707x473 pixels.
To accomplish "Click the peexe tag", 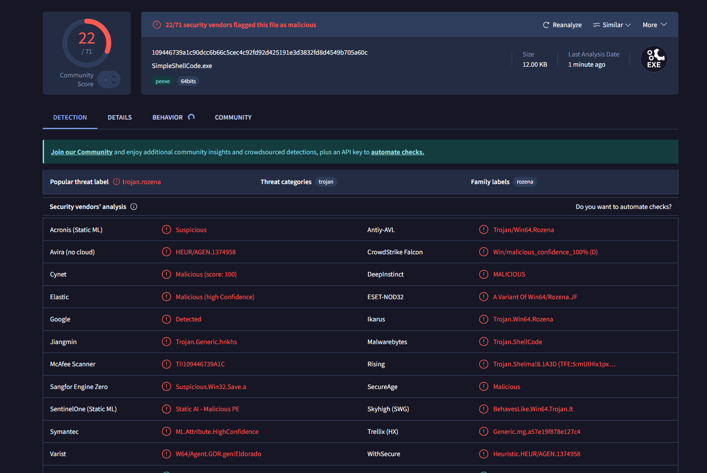I will tap(162, 81).
